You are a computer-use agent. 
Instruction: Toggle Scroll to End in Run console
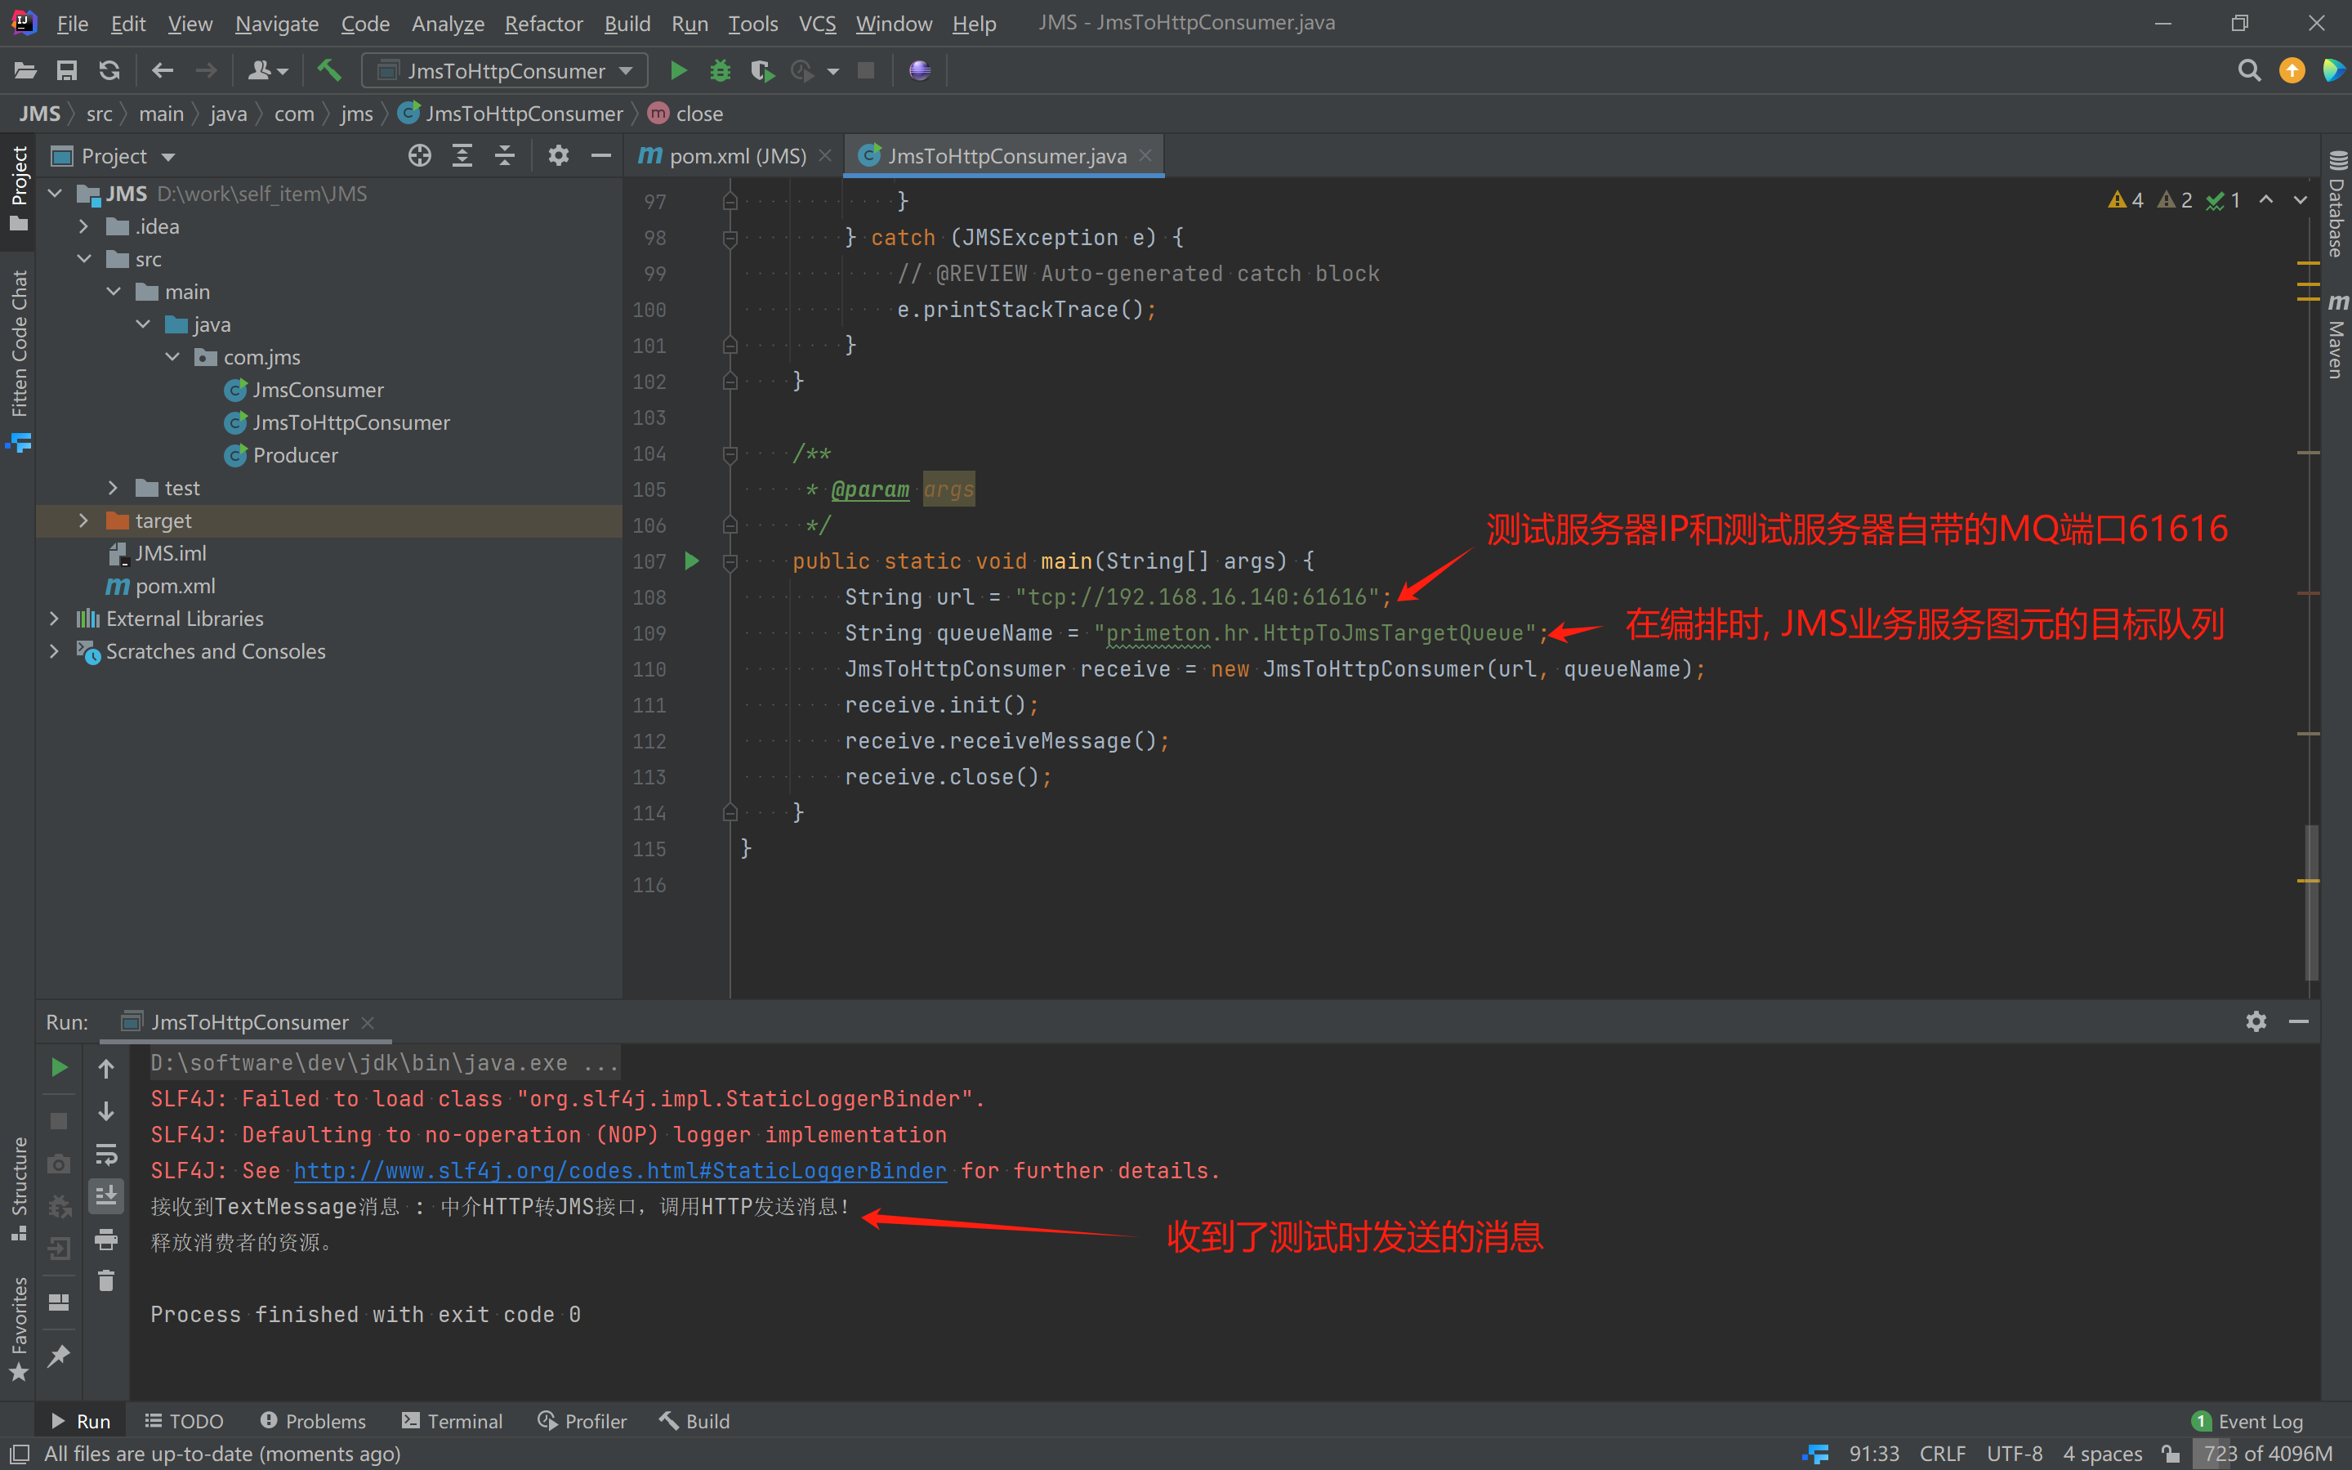click(x=106, y=1195)
